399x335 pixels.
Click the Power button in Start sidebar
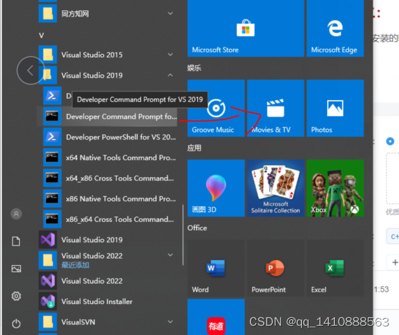pyautogui.click(x=16, y=324)
